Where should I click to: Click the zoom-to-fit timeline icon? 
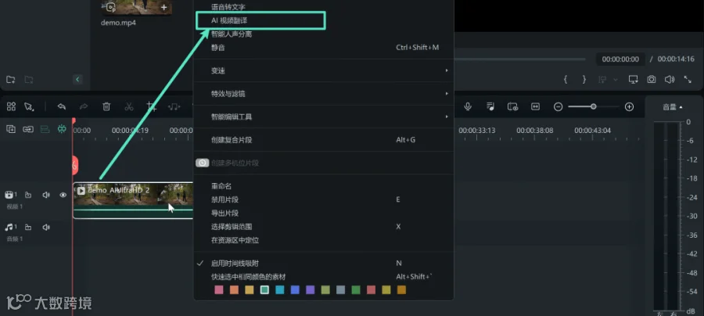coord(535,106)
